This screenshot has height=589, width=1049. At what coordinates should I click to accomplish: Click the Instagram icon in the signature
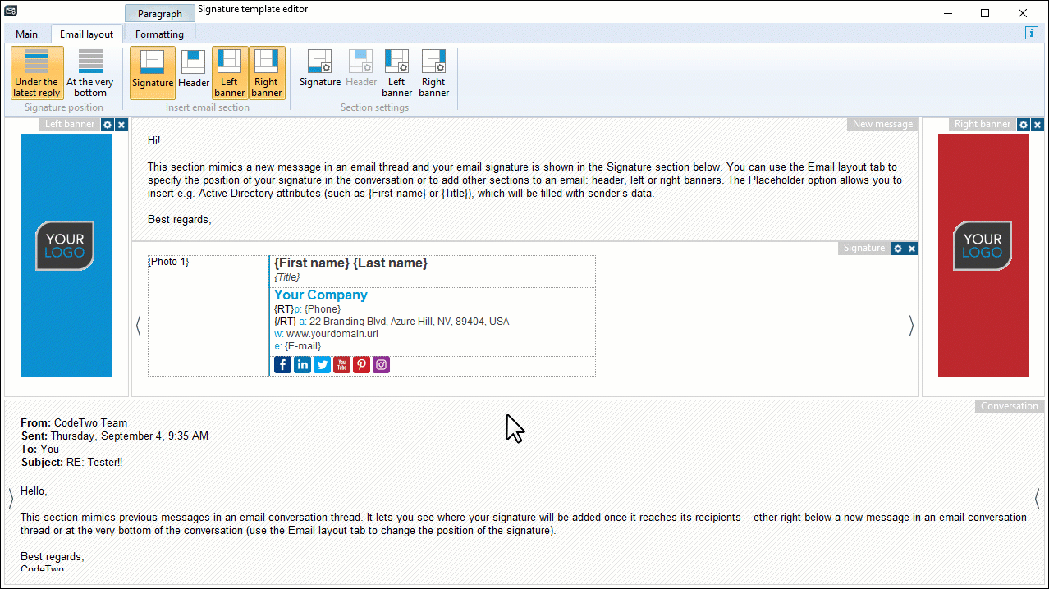[x=381, y=364]
